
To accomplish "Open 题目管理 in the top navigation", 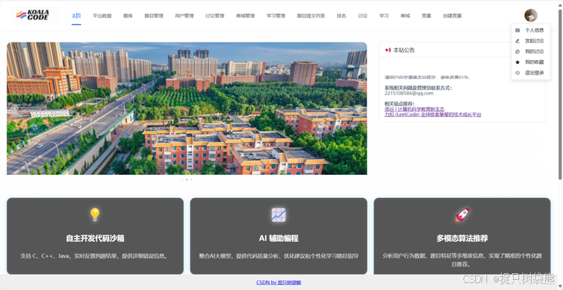I will pos(154,16).
